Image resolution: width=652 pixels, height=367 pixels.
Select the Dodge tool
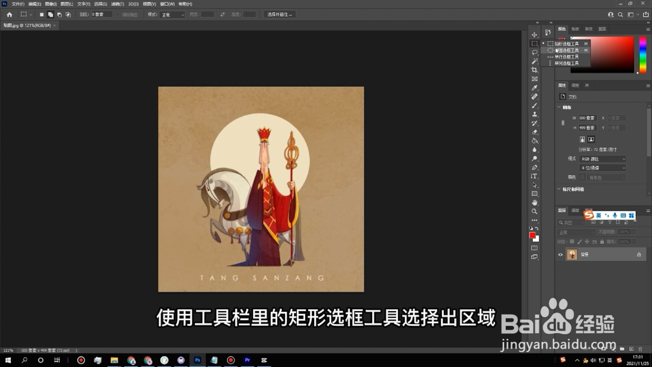click(534, 159)
